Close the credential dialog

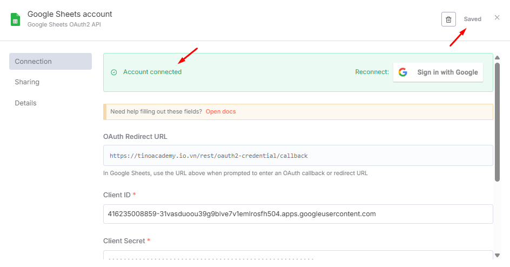pyautogui.click(x=497, y=17)
